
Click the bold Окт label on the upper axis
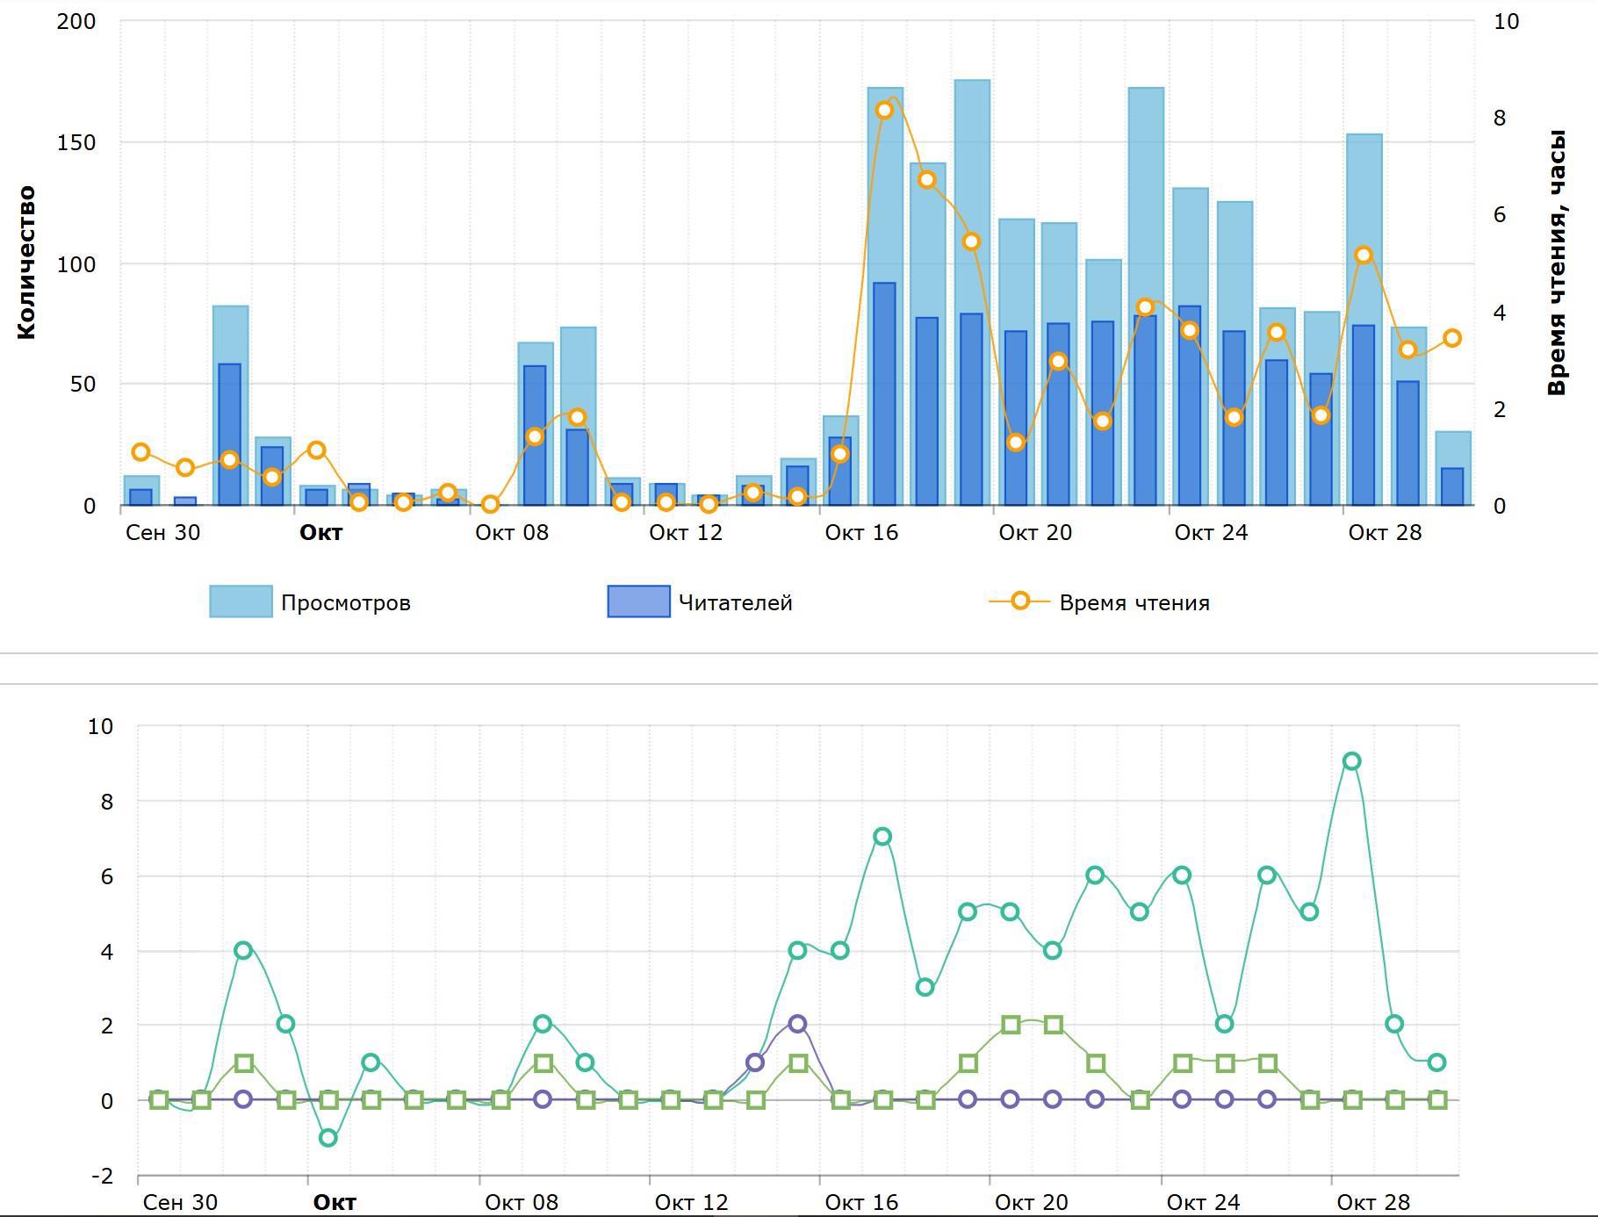(x=321, y=533)
